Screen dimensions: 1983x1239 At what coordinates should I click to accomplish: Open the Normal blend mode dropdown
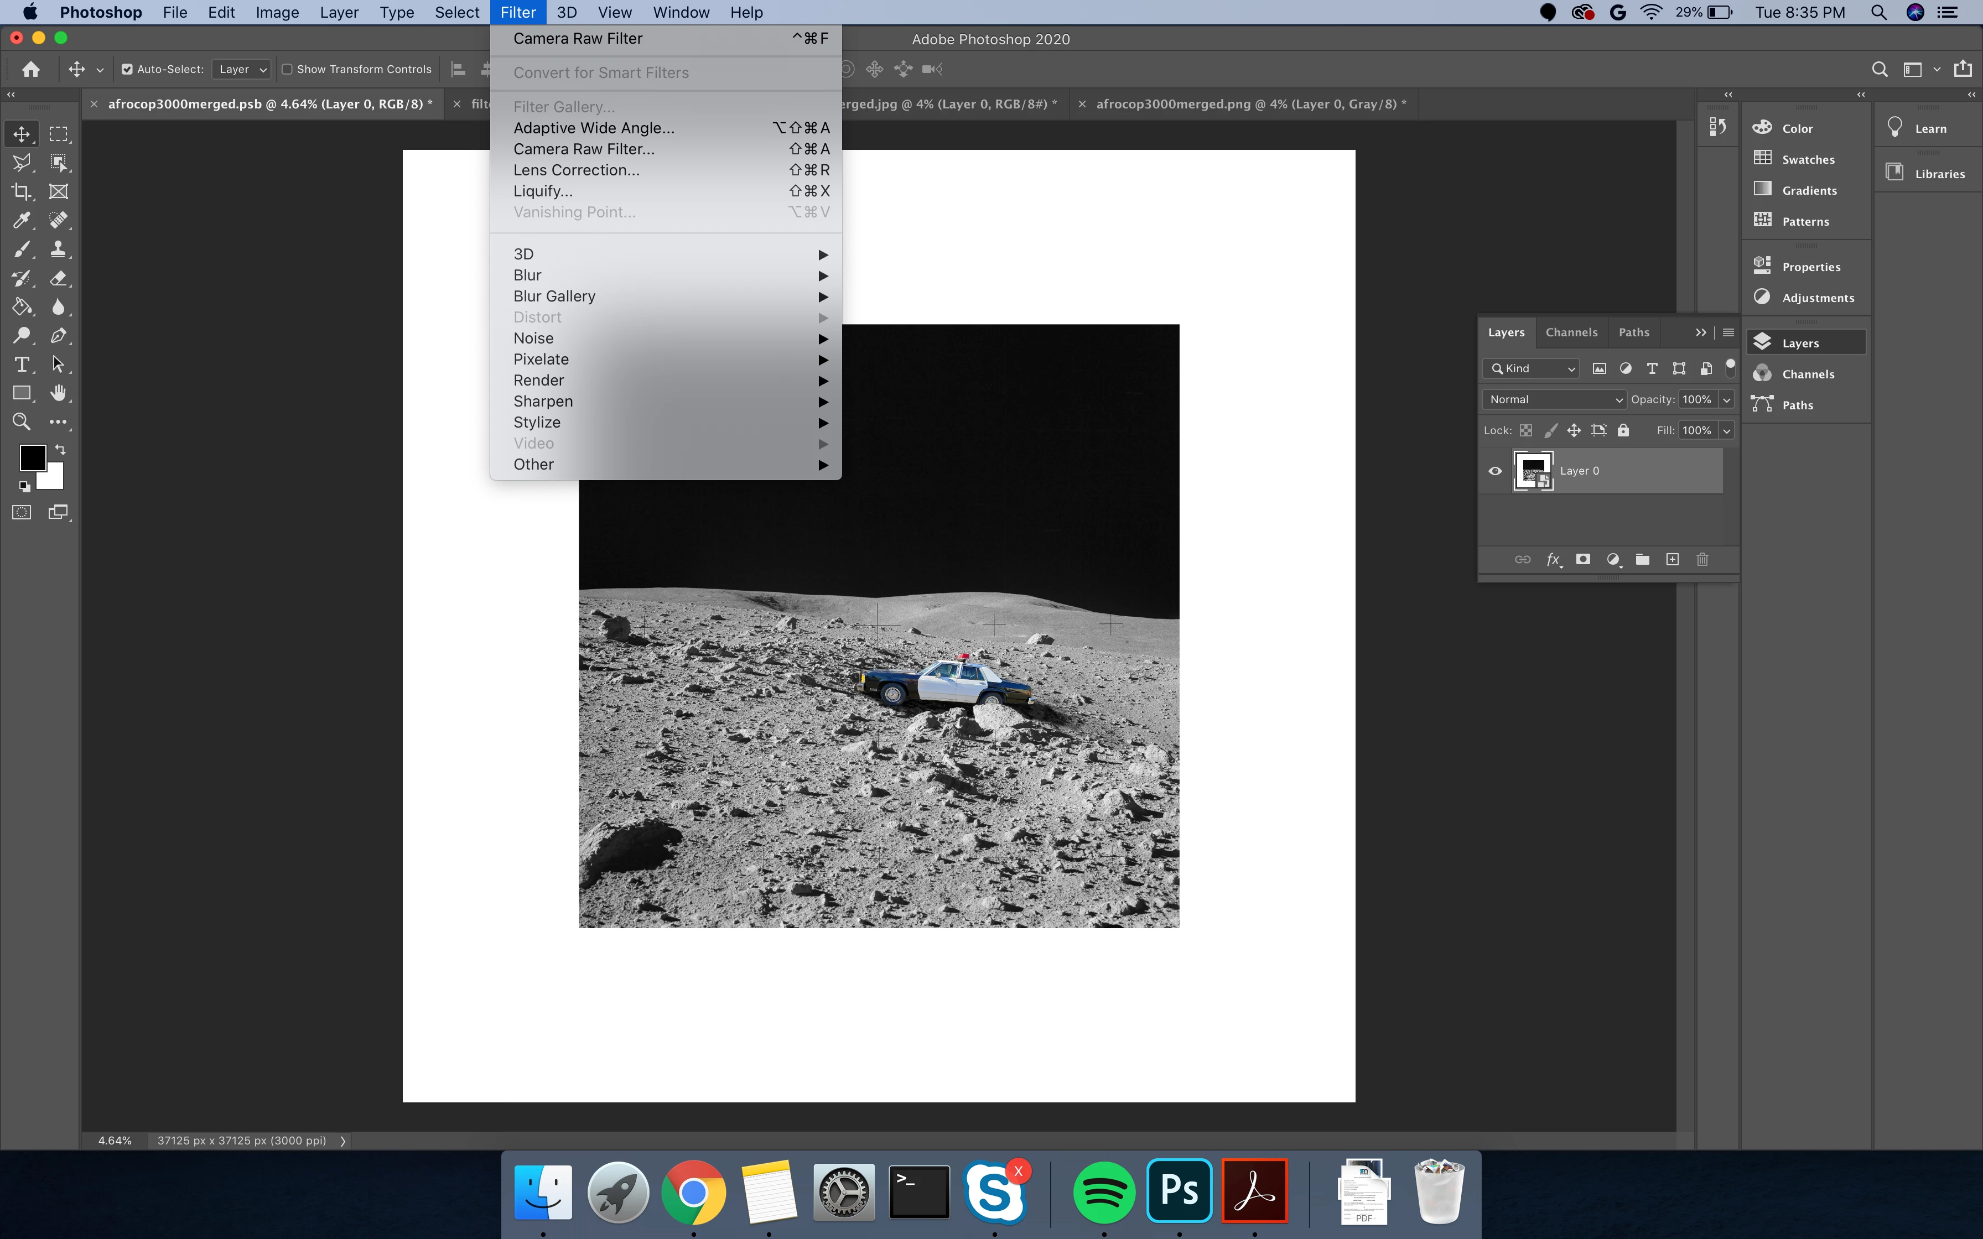[x=1554, y=399]
